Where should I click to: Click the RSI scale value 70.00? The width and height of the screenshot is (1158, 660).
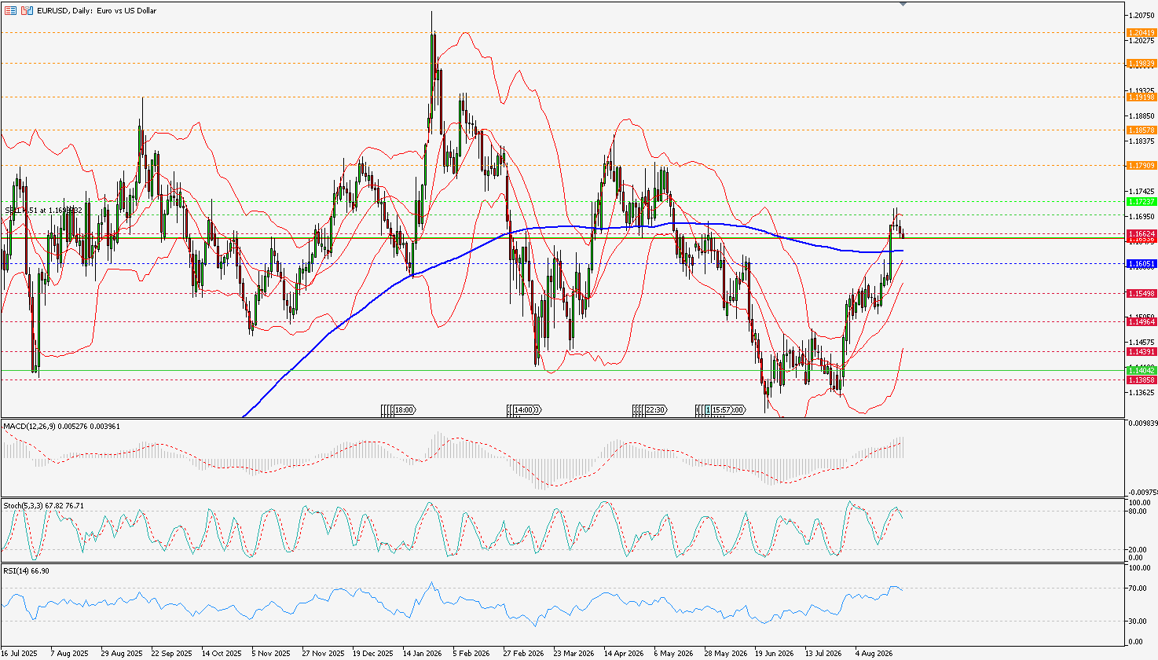coord(1137,588)
